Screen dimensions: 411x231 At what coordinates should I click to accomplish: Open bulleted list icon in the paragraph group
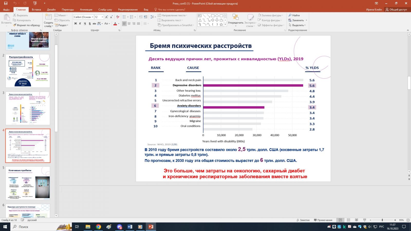coord(125,17)
